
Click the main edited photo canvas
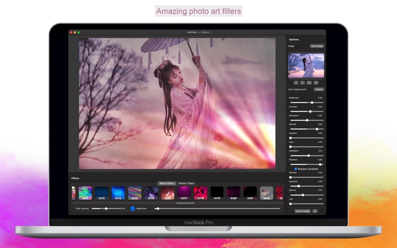click(177, 104)
